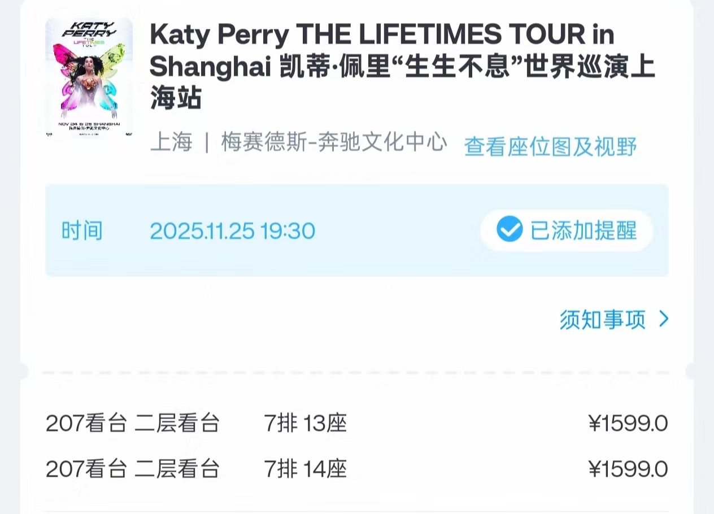Disable the 已添加提醒 reminder toggle label
Image resolution: width=714 pixels, height=514 pixels.
[583, 230]
